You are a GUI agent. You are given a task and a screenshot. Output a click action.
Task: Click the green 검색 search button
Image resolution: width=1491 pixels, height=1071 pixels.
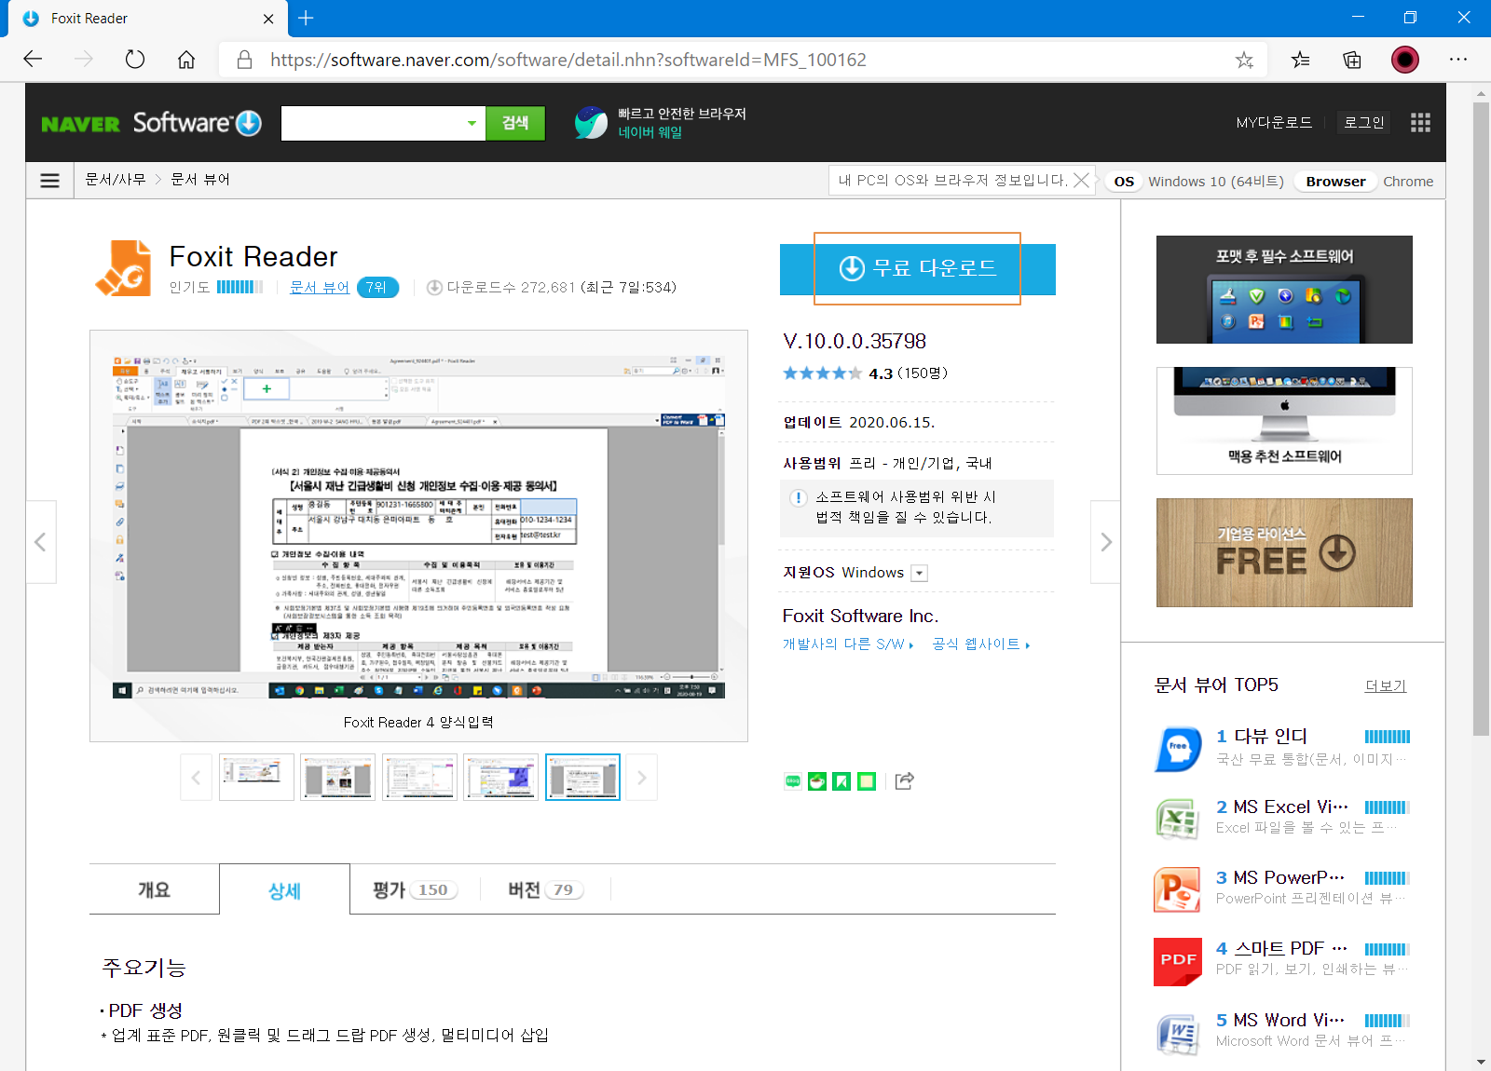click(x=515, y=123)
